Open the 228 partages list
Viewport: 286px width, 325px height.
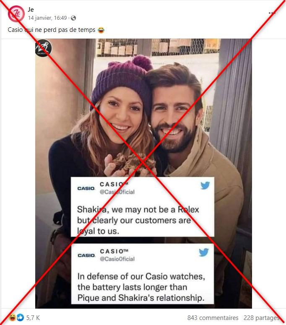[x=262, y=318]
